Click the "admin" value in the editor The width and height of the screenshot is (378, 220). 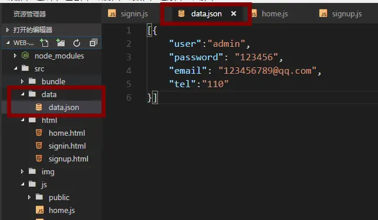[x=227, y=44]
